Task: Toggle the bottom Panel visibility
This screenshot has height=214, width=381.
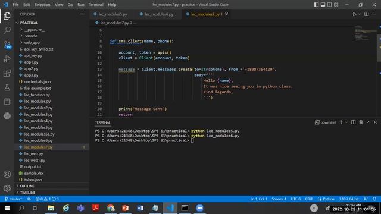Action: (323, 5)
